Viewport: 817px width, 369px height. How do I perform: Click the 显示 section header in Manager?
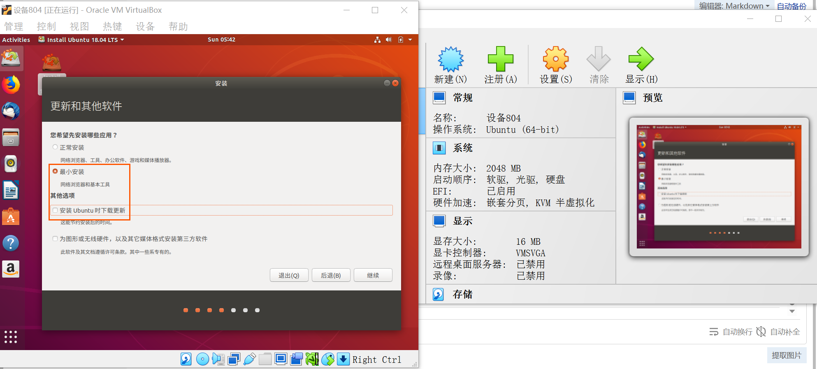(462, 221)
